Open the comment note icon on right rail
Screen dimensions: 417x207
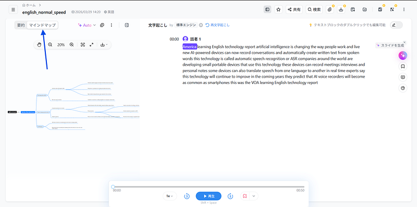(x=403, y=77)
